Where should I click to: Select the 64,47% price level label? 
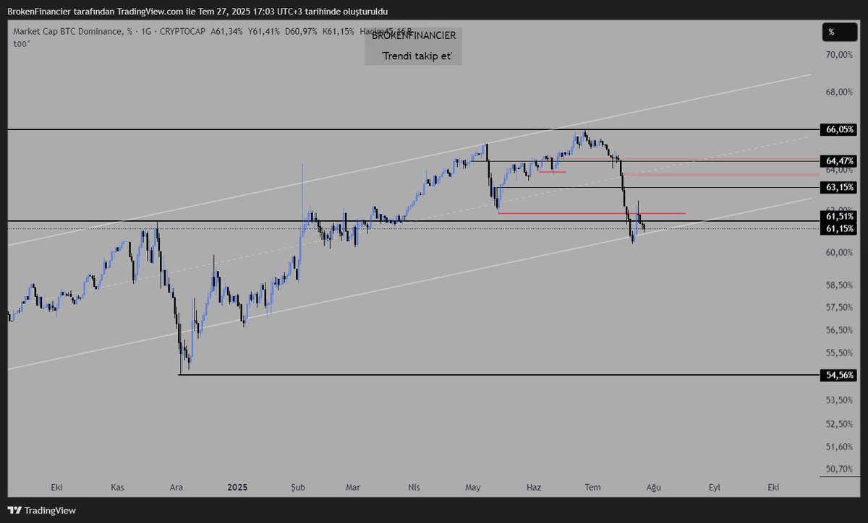(x=839, y=160)
